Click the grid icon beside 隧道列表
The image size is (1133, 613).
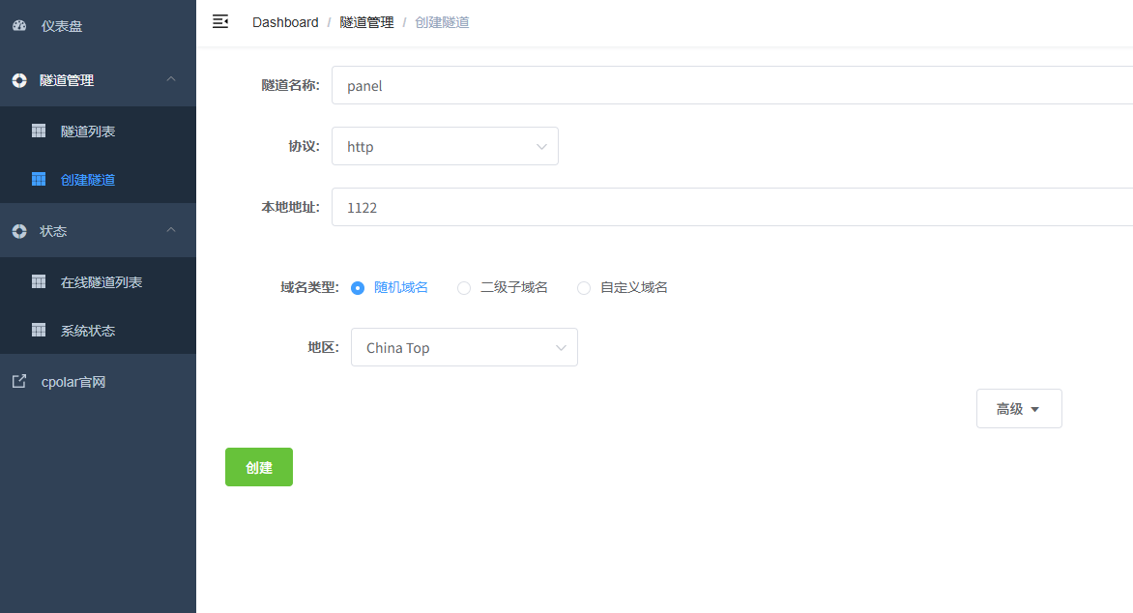tap(39, 131)
